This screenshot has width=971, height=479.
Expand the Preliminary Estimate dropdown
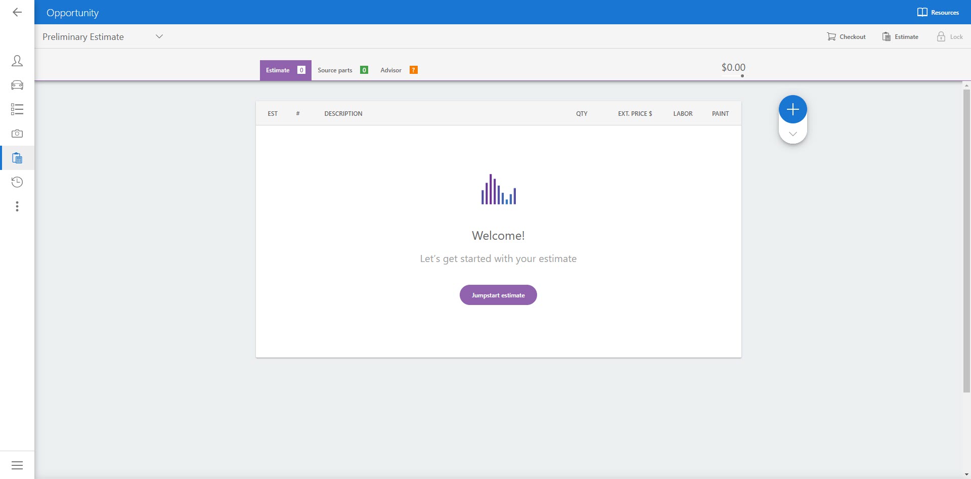click(159, 36)
